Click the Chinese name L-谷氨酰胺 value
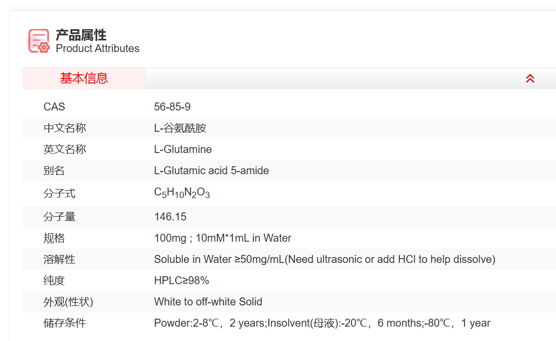Viewport: 556px width, 341px height. click(180, 128)
